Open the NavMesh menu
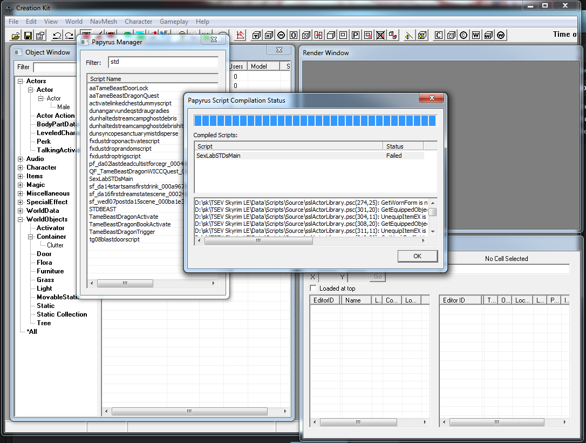 103,22
